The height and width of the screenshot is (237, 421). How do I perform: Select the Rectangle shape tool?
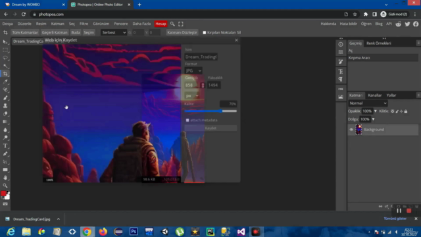coord(5,170)
